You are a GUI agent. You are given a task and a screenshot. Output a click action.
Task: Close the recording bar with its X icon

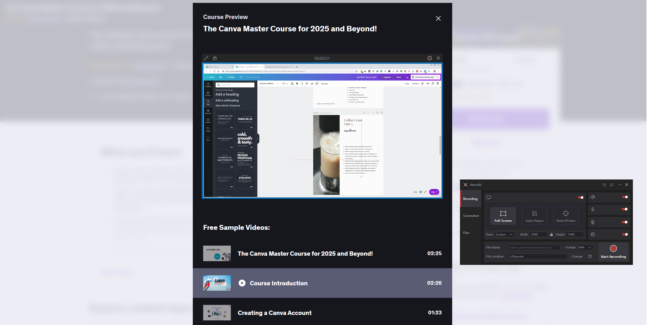point(438,58)
